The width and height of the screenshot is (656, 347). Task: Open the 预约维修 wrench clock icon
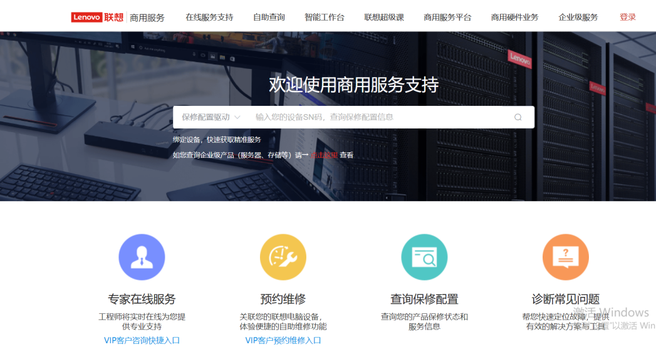283,257
